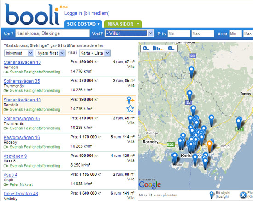This screenshot has width=253, height=201.
Task: Click the route 28 sign on map
Action: [x=192, y=56]
